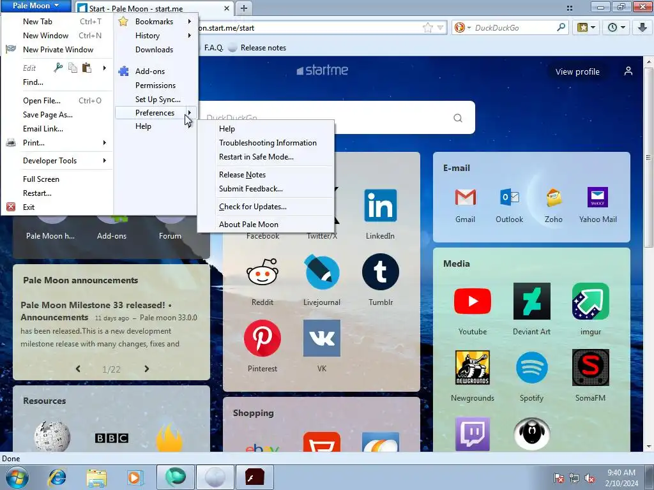Click the Paste icon in Edit row
The height and width of the screenshot is (490, 654).
click(x=87, y=68)
